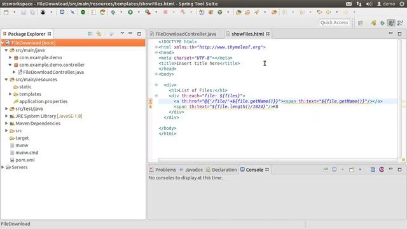Image resolution: width=407 pixels, height=229 pixels.
Task: Select the Console tab
Action: tap(254, 170)
